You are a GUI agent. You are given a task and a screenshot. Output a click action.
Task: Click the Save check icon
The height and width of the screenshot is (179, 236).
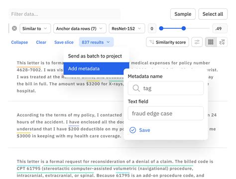click(132, 130)
